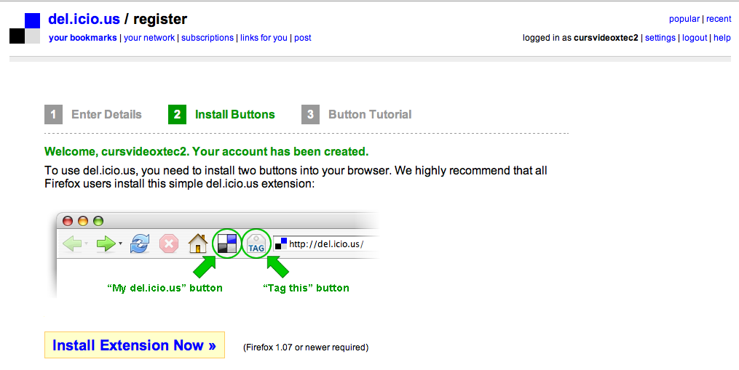Click the green back arrow icon
The height and width of the screenshot is (370, 739).
tap(73, 244)
